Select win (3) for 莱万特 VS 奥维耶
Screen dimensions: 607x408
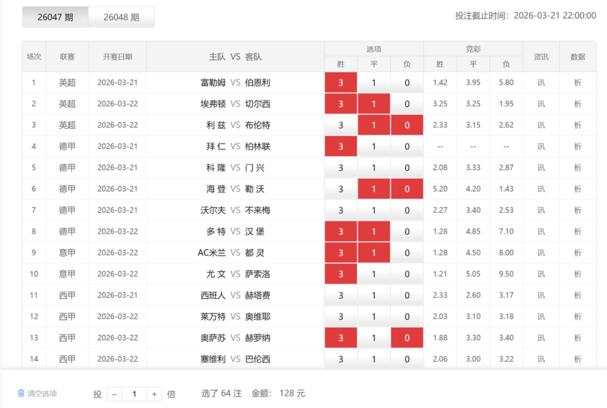[340, 317]
